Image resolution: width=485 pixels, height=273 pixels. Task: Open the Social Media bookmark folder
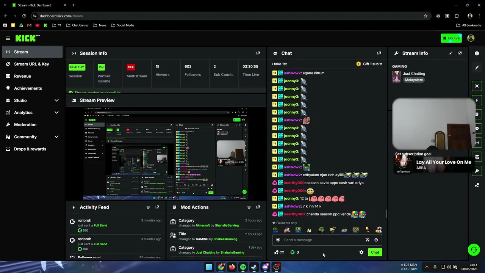[x=122, y=25]
